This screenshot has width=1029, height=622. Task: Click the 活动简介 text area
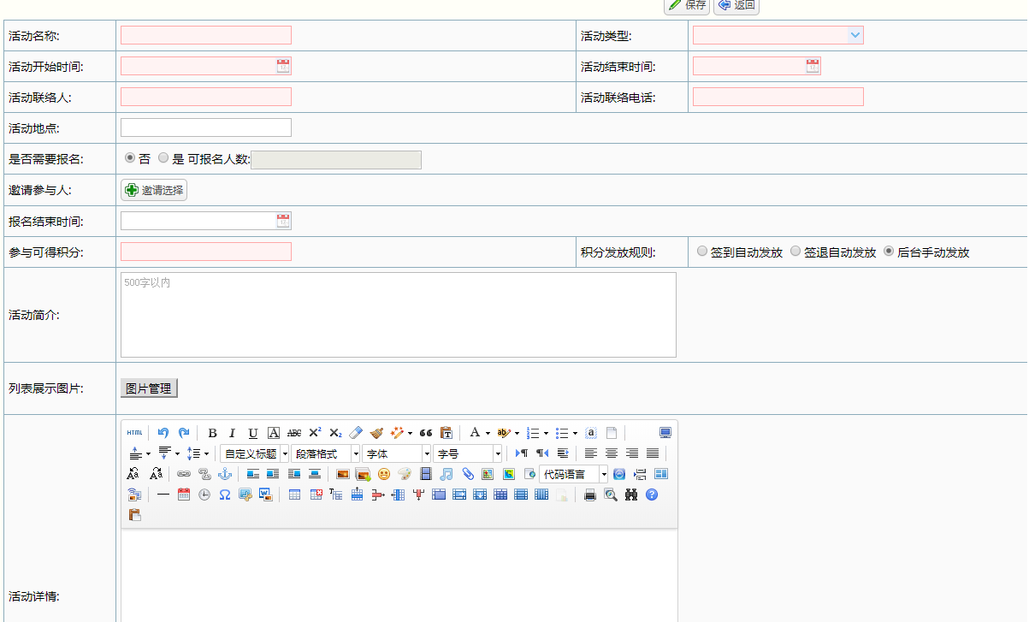click(x=398, y=314)
